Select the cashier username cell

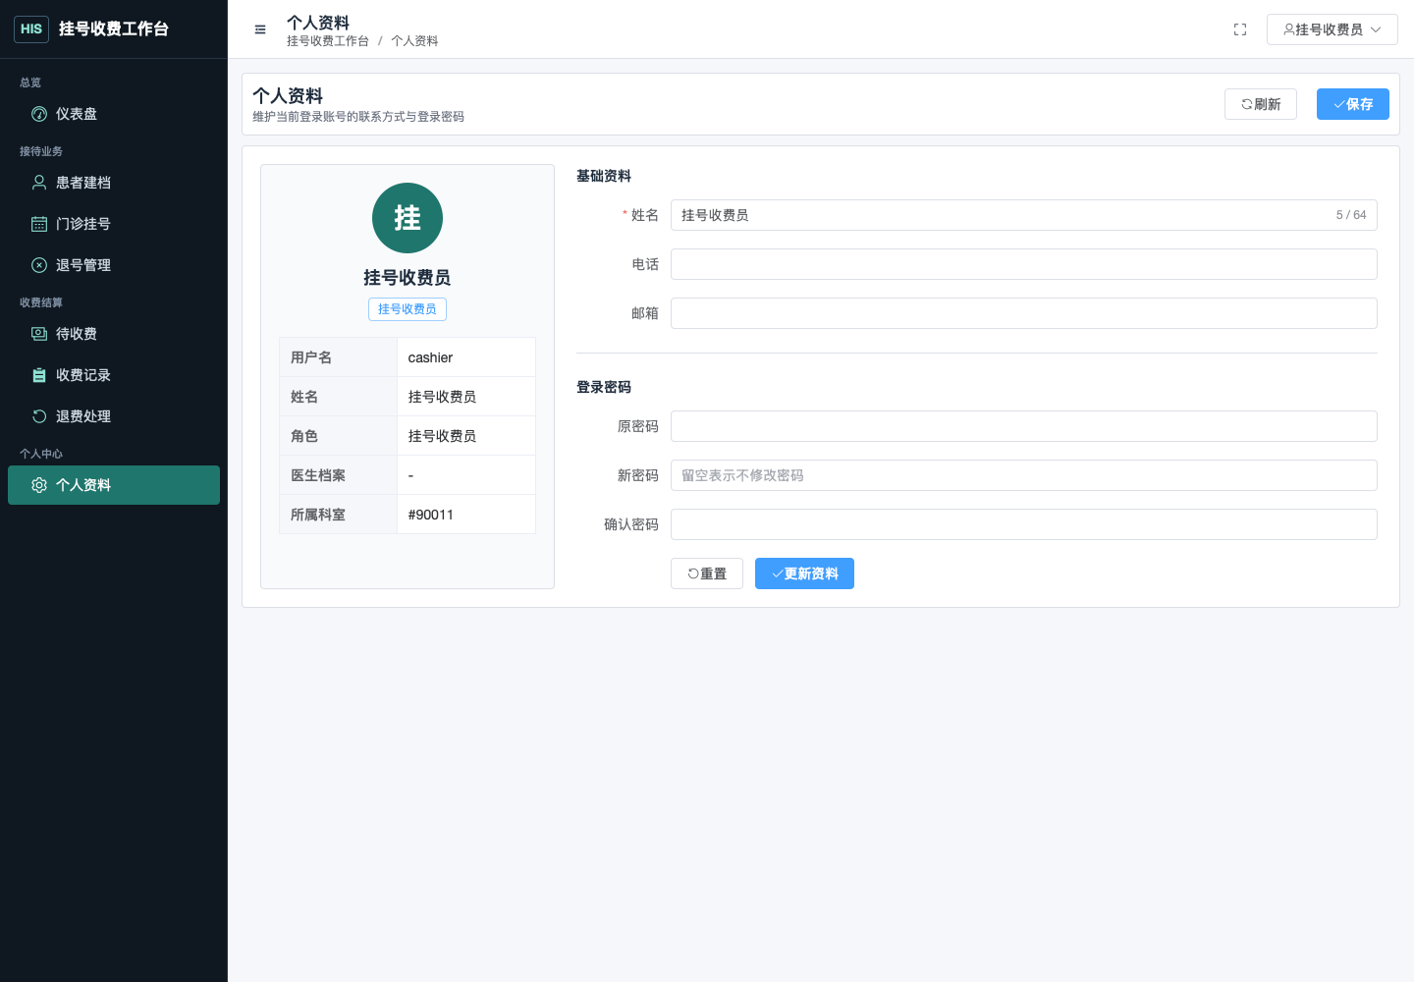466,357
